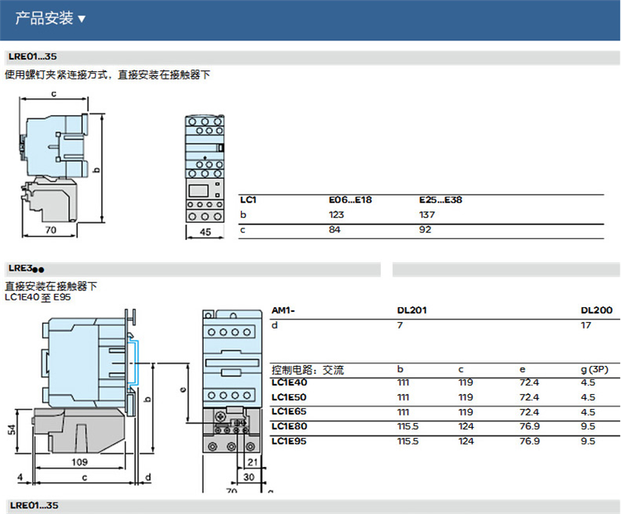Select the LC1E95 row label
This screenshot has width=621, height=514.
pos(289,441)
